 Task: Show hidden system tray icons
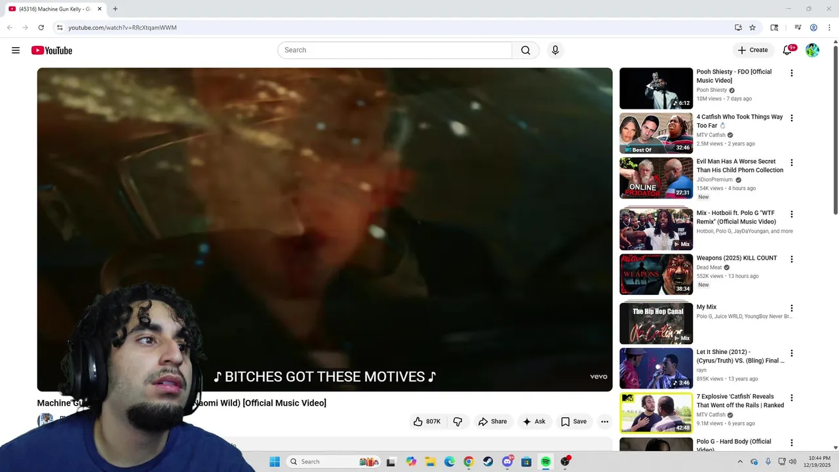(741, 462)
